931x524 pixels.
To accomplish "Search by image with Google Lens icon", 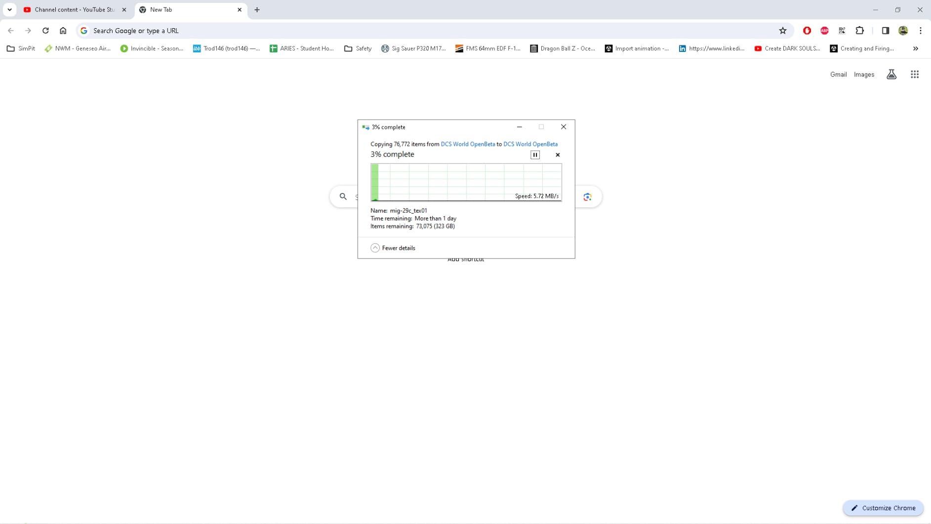I will click(x=587, y=197).
